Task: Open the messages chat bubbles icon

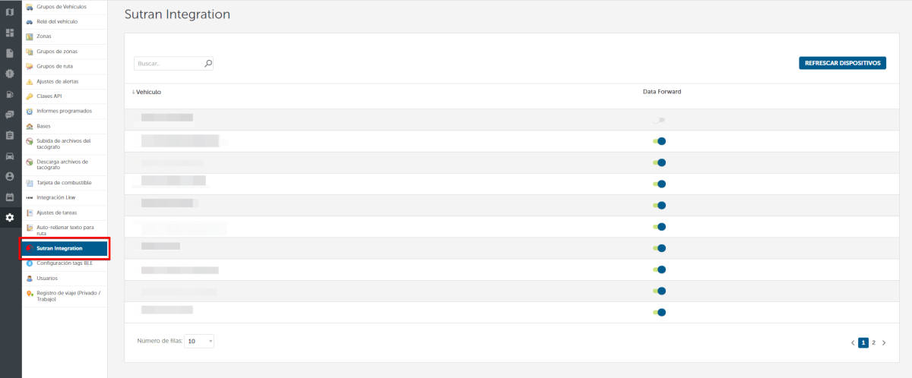Action: click(10, 115)
